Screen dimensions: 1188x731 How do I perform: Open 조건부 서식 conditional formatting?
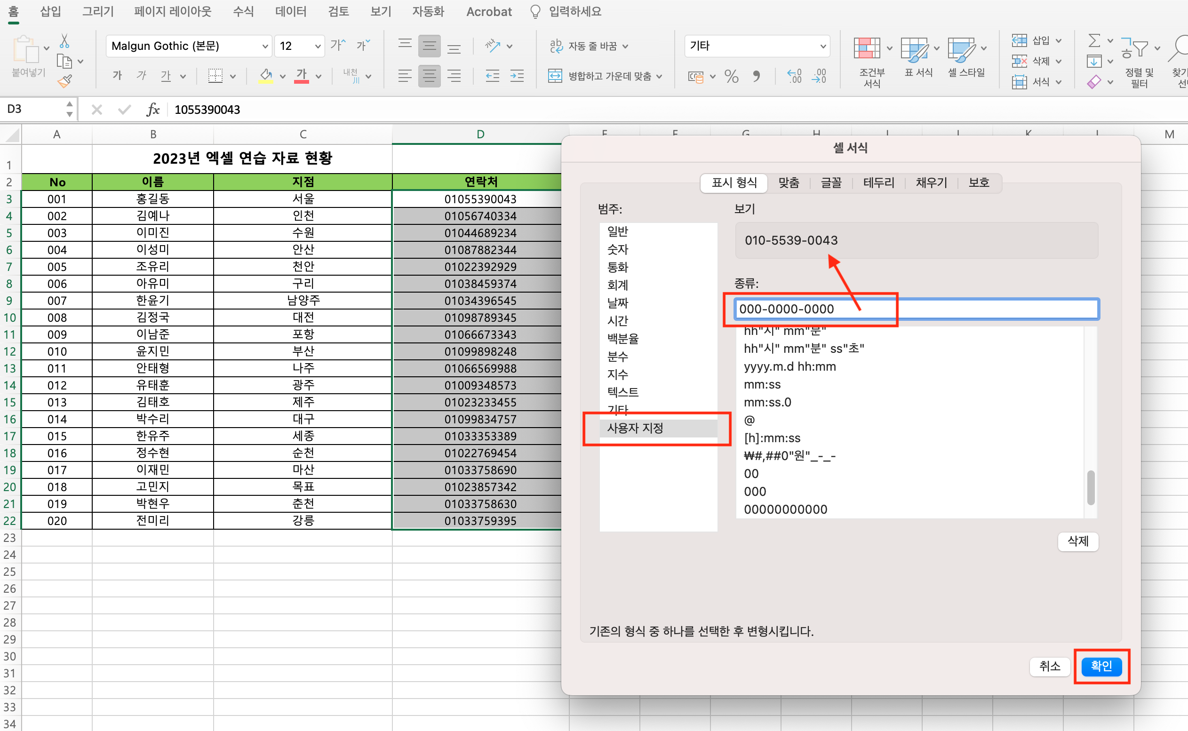click(x=871, y=62)
